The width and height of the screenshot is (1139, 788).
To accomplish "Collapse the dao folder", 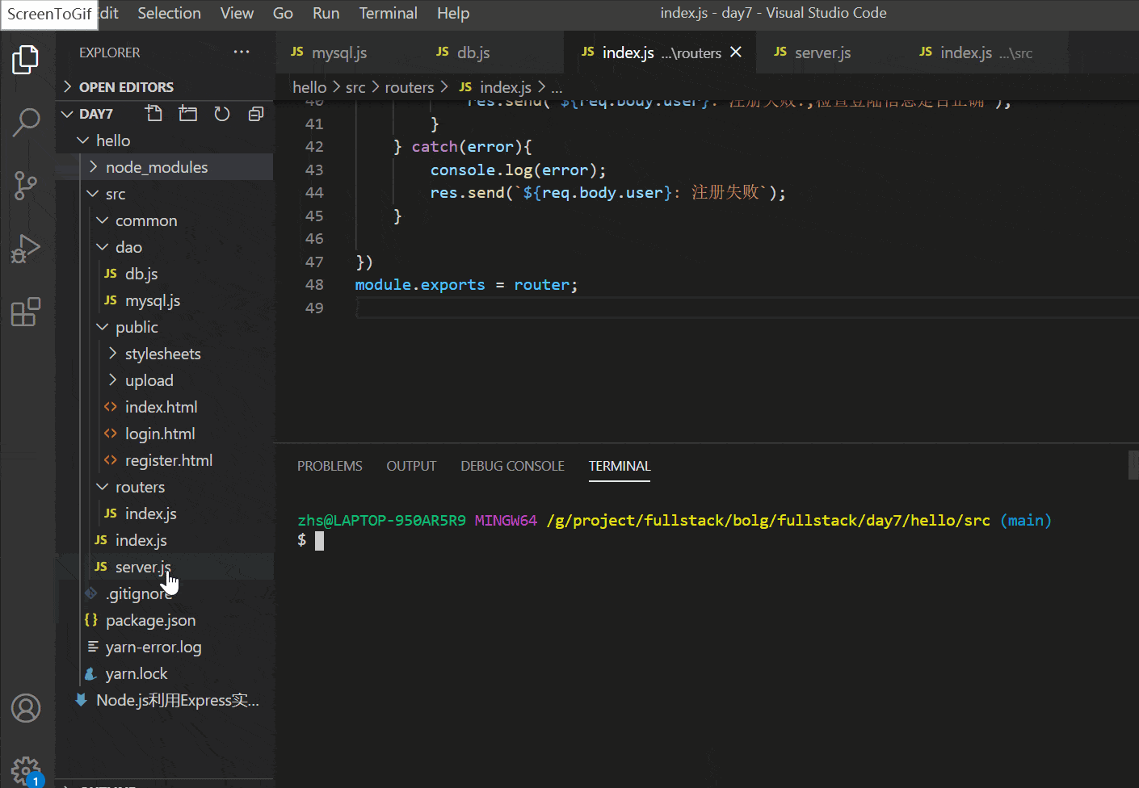I will coord(128,247).
